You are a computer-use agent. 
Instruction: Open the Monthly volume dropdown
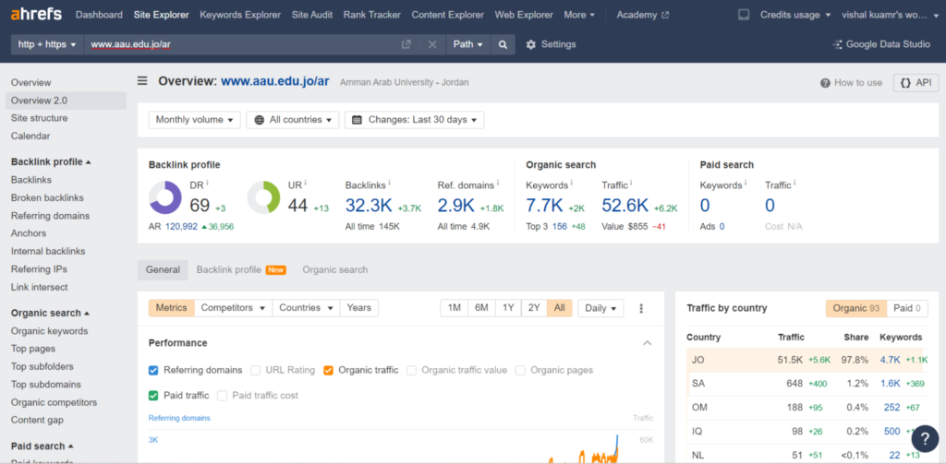[194, 120]
